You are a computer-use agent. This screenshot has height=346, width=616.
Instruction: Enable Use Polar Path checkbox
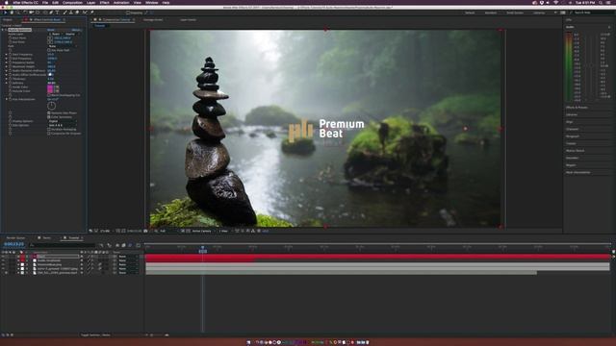coord(49,50)
